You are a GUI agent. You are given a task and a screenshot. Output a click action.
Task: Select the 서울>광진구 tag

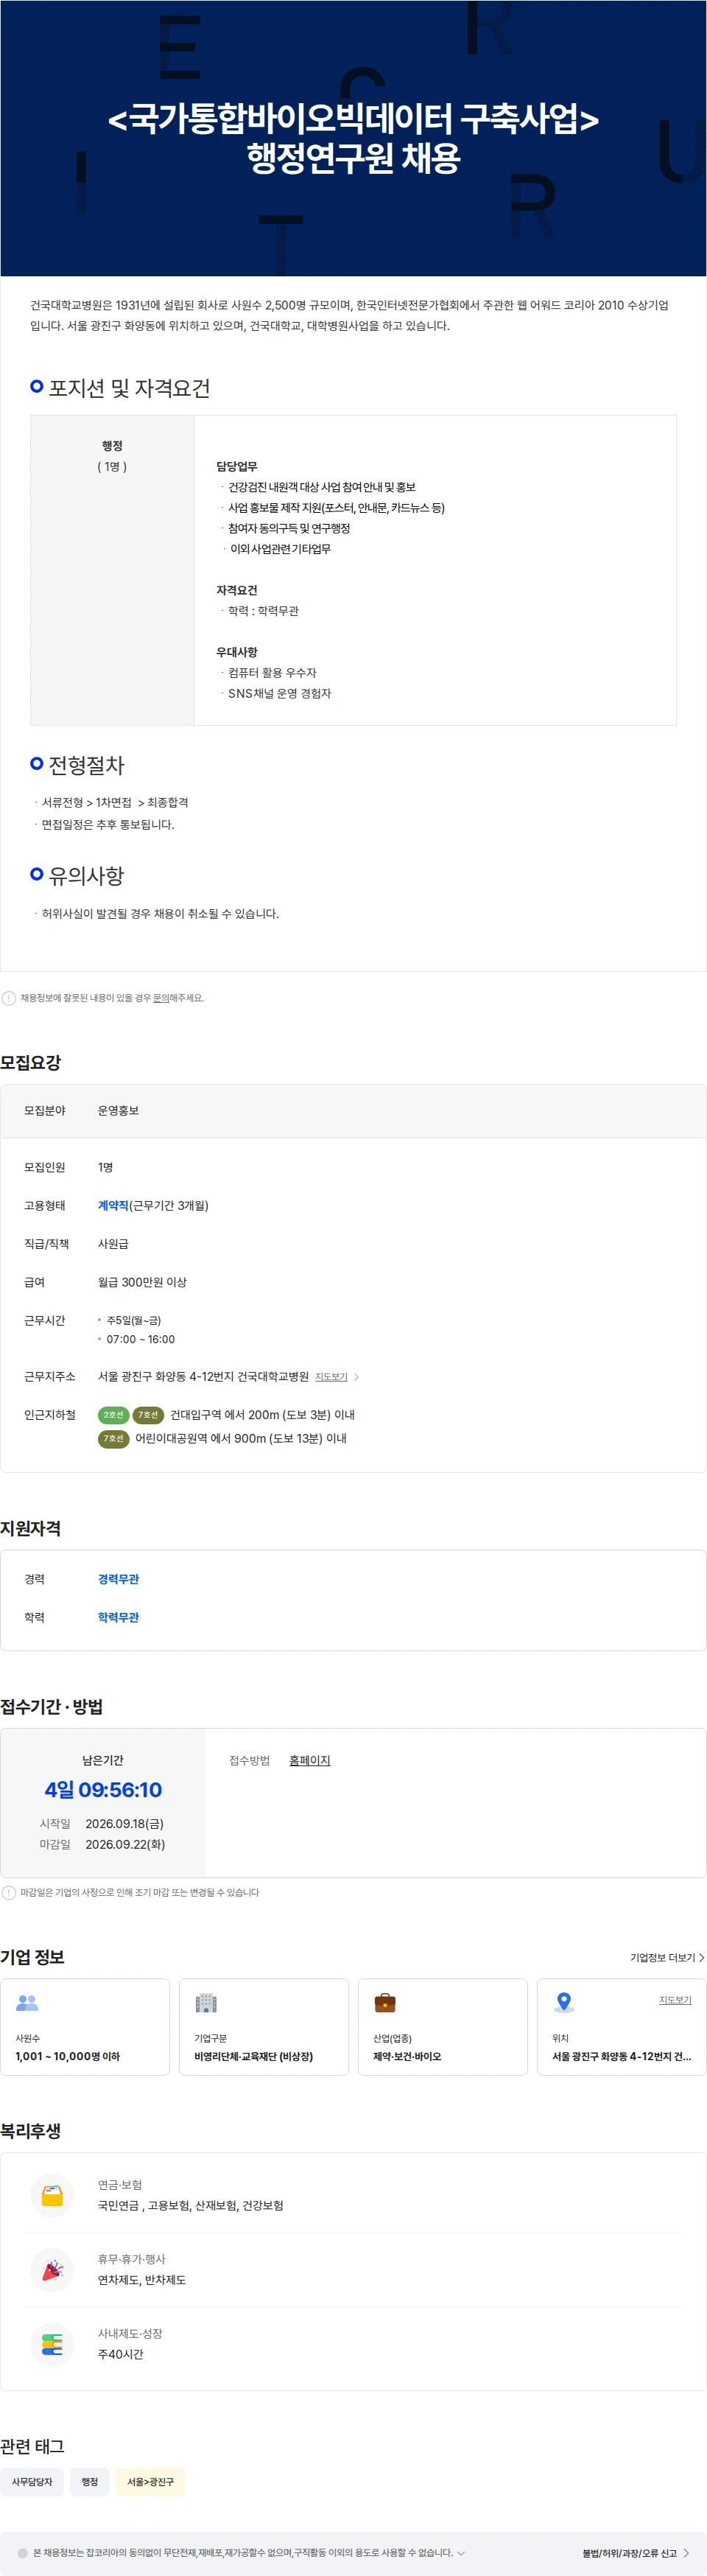tap(150, 2481)
